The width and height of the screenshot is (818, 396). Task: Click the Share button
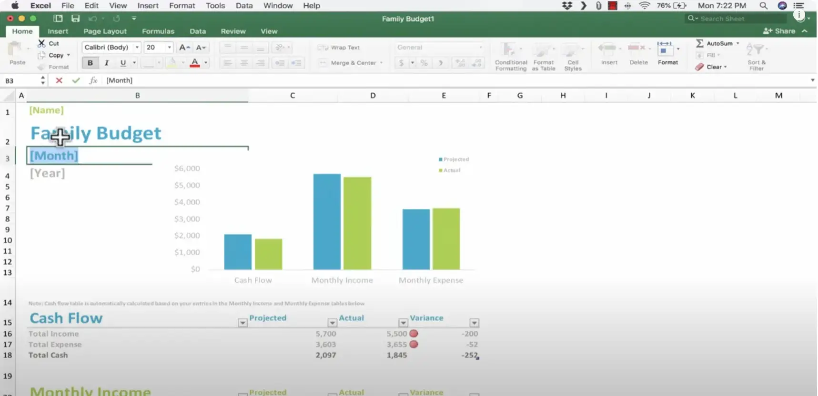pos(779,31)
